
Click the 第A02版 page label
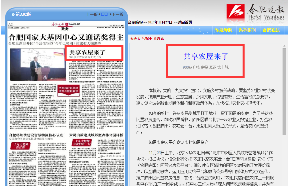(x=23, y=14)
